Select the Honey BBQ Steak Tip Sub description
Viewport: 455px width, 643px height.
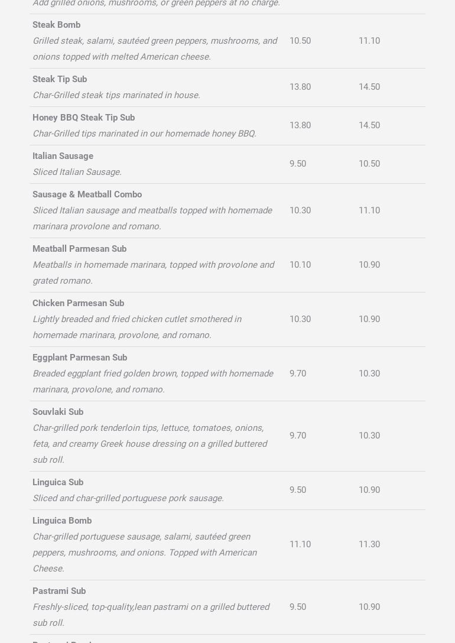pos(144,134)
